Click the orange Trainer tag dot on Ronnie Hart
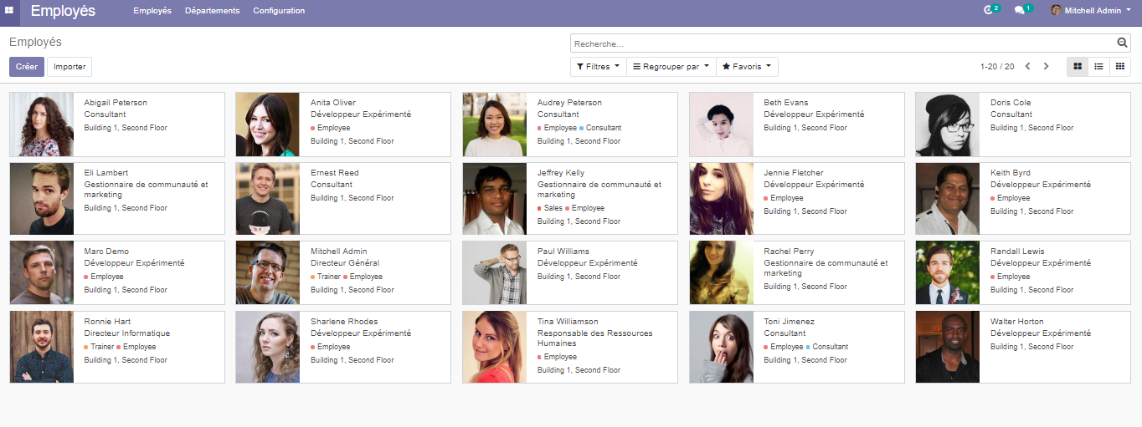Image resolution: width=1142 pixels, height=427 pixels. point(86,347)
